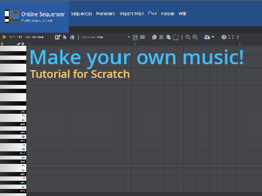The image size is (262, 196).
Task: Go to the Forum
Action: (168, 14)
